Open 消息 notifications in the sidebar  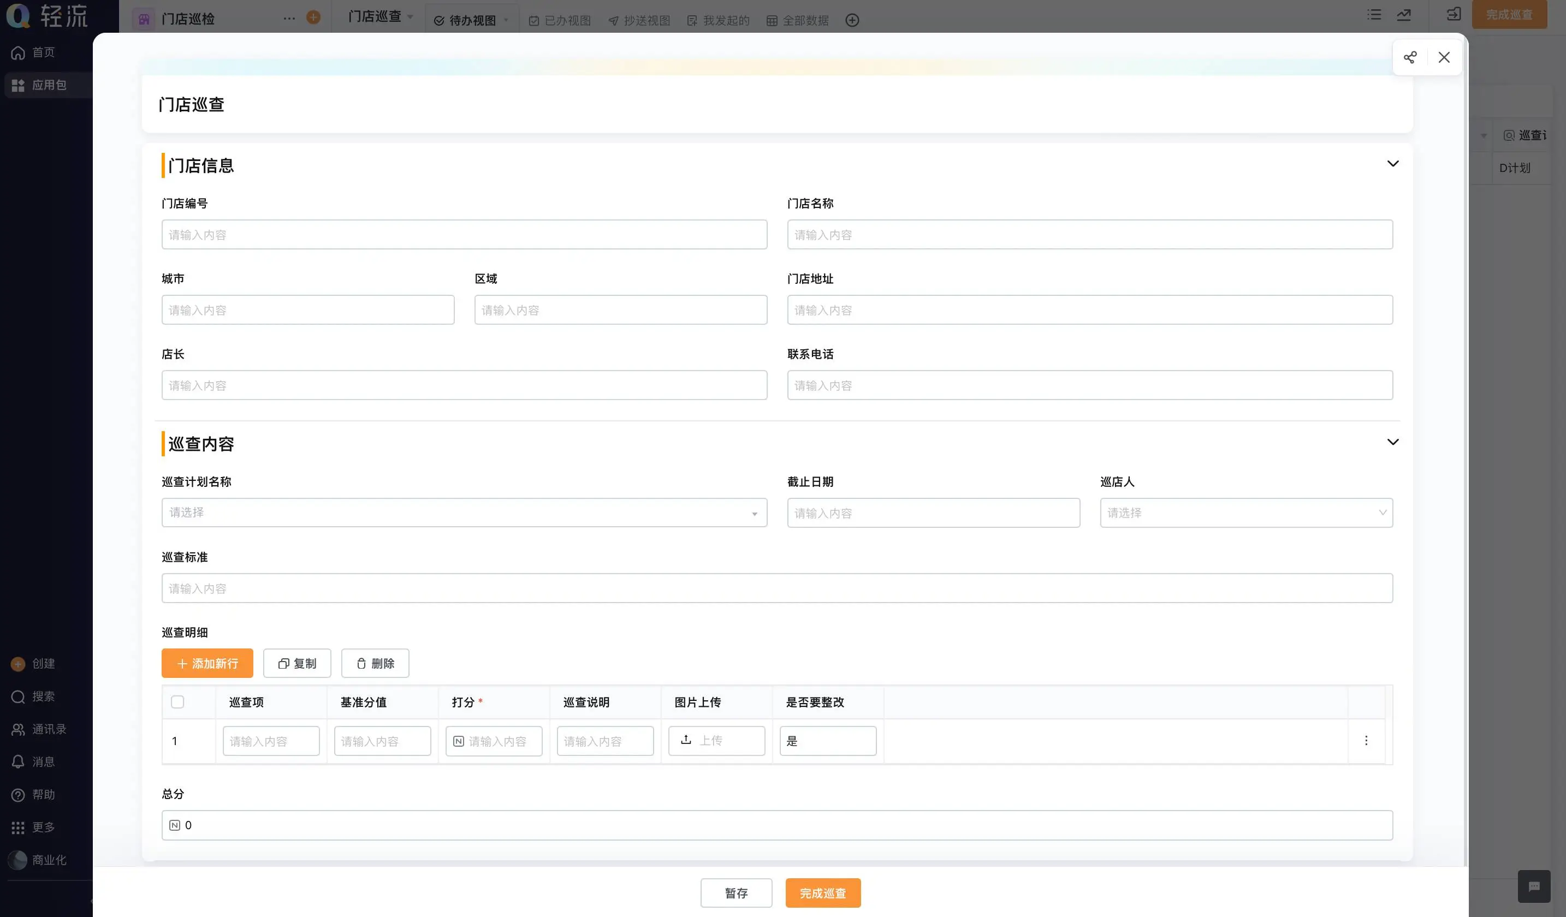pyautogui.click(x=33, y=761)
